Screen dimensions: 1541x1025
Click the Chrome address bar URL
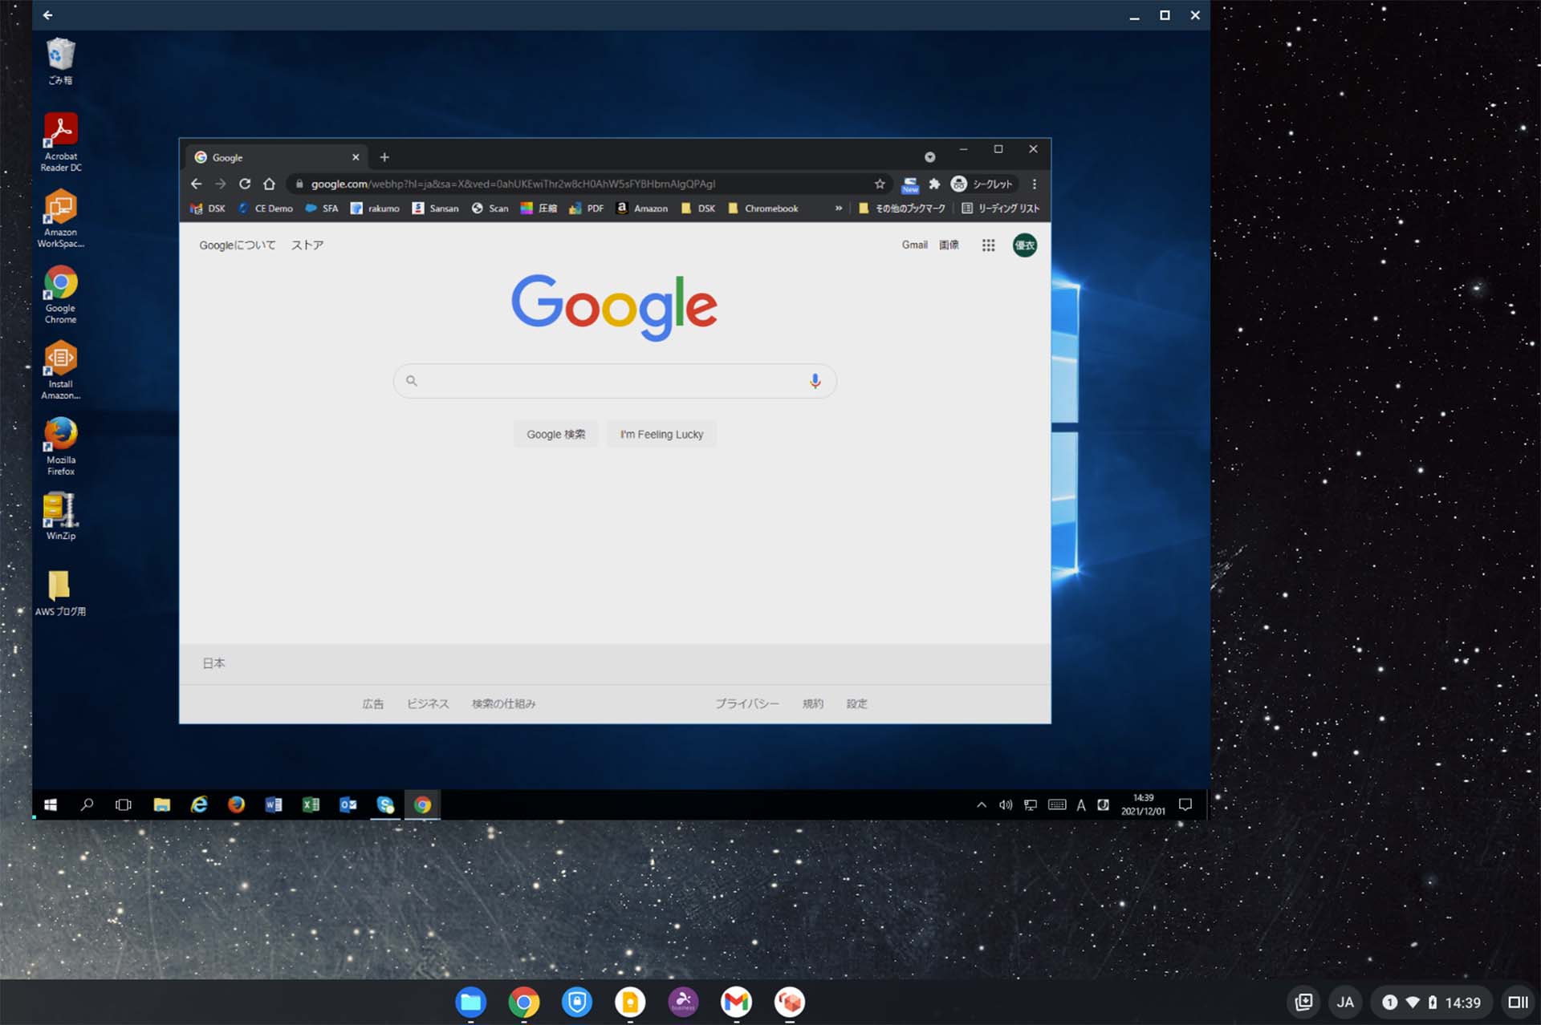513,184
